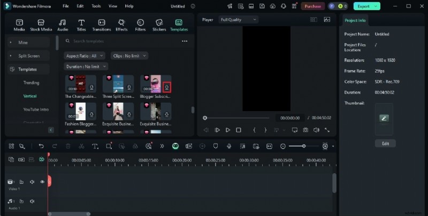This screenshot has height=216, width=428.
Task: Open the Tools menu
Action: point(96,6)
